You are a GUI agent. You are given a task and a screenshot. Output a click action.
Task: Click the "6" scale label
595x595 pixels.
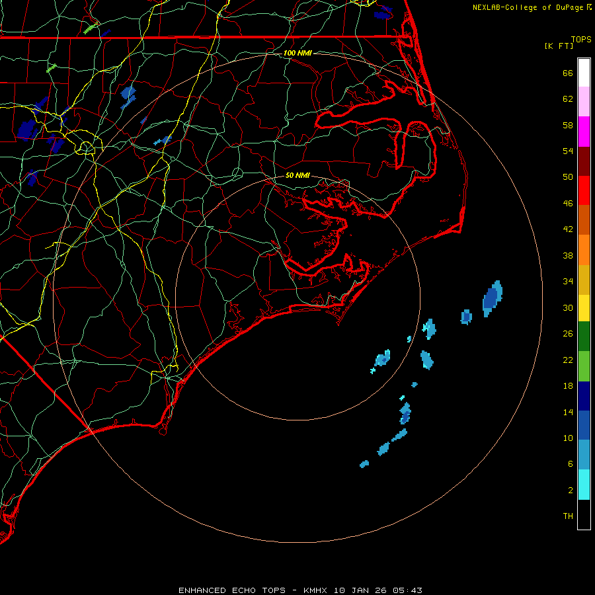point(571,464)
